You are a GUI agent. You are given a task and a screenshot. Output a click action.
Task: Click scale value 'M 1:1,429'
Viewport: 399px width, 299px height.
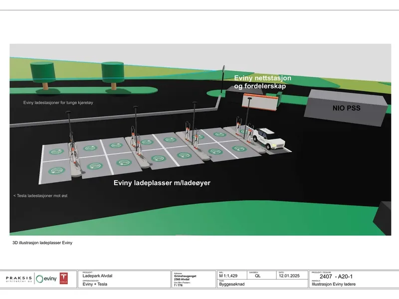(228, 276)
